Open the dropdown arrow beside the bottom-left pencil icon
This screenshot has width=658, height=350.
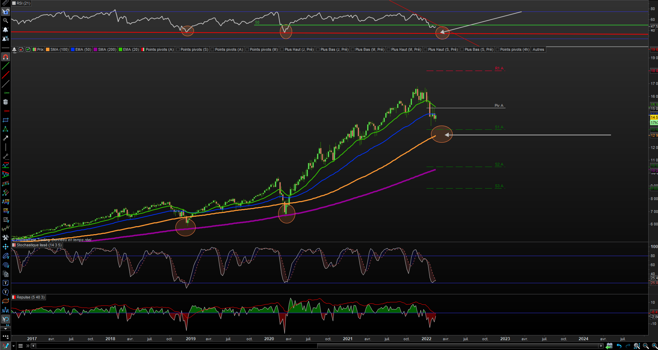coord(13,346)
